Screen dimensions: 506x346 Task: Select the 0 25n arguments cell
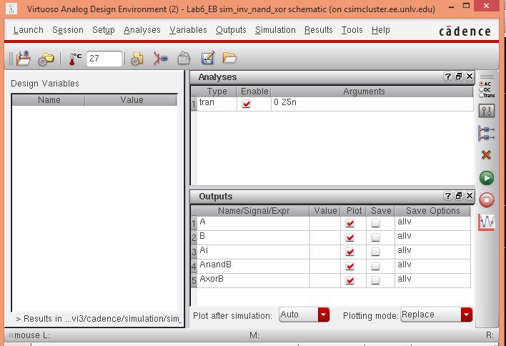(x=372, y=104)
